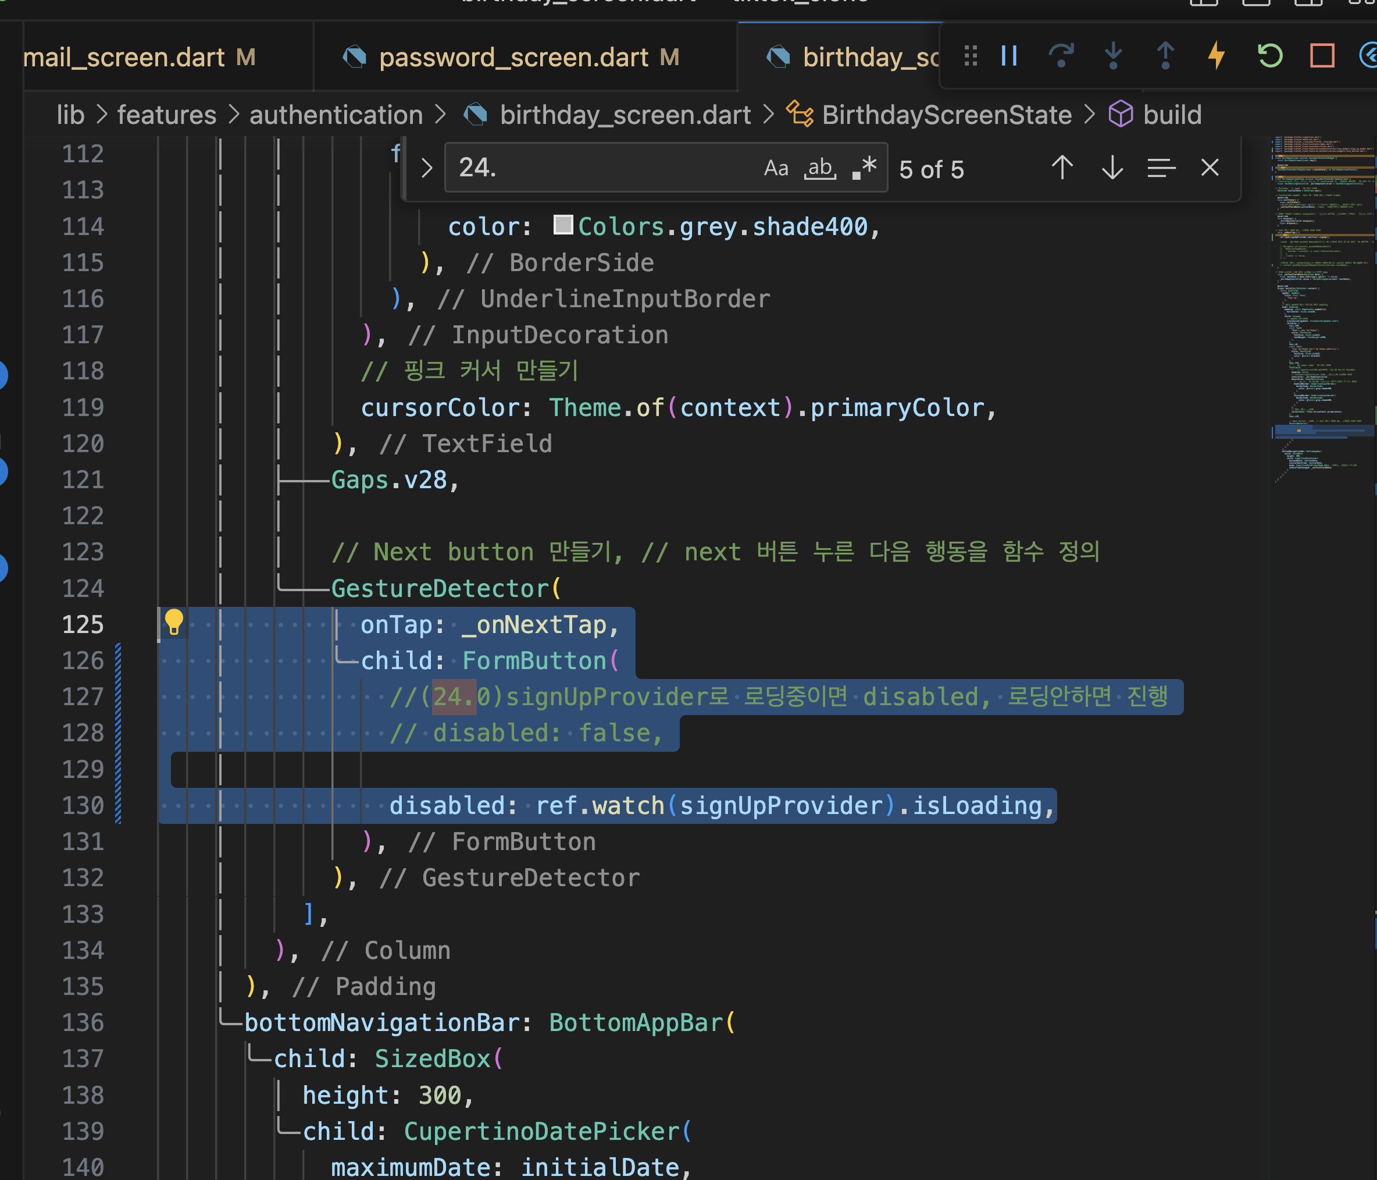Pause the debug session
The height and width of the screenshot is (1180, 1377).
1009,56
